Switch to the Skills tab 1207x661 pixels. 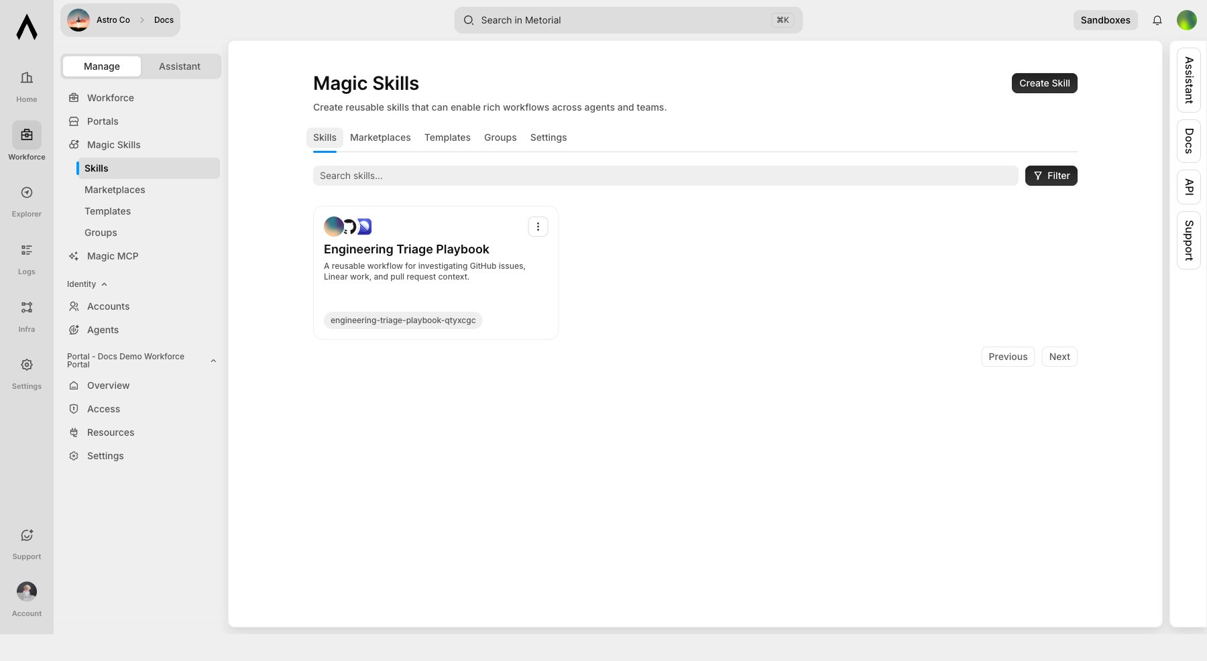click(x=325, y=137)
